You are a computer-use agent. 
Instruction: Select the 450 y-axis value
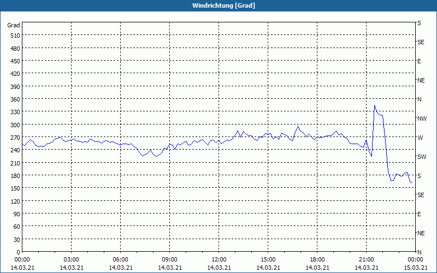[x=15, y=61]
